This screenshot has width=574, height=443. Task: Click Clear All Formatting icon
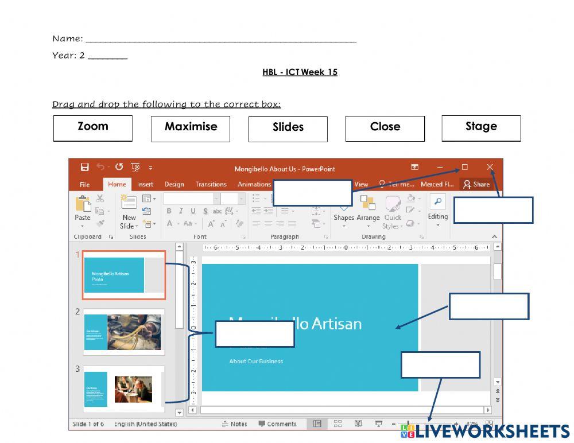pos(240,223)
